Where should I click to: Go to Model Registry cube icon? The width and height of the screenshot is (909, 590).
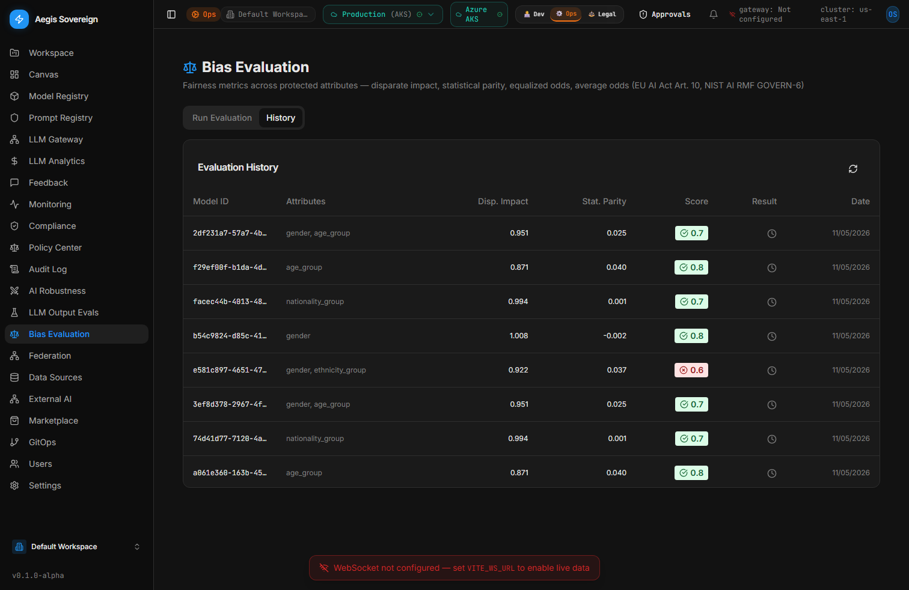click(x=14, y=96)
